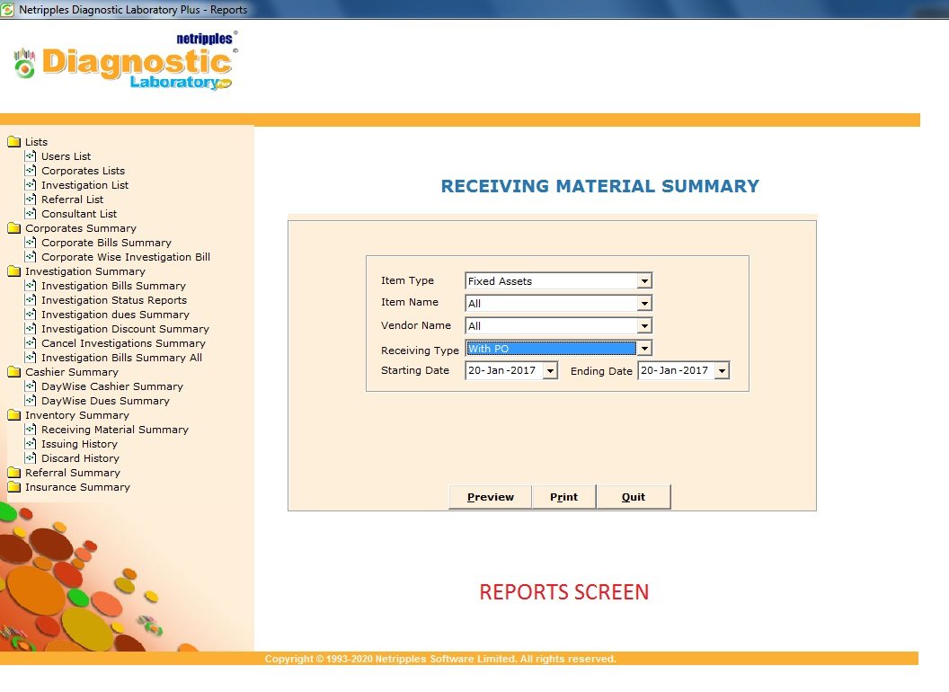Select DayWise Cashier Summary entry
The height and width of the screenshot is (692, 949).
tap(112, 386)
